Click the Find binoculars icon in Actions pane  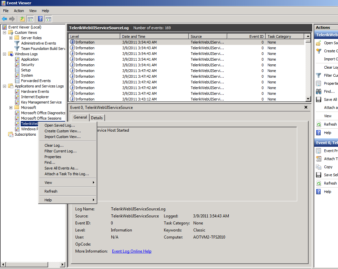tap(319, 91)
